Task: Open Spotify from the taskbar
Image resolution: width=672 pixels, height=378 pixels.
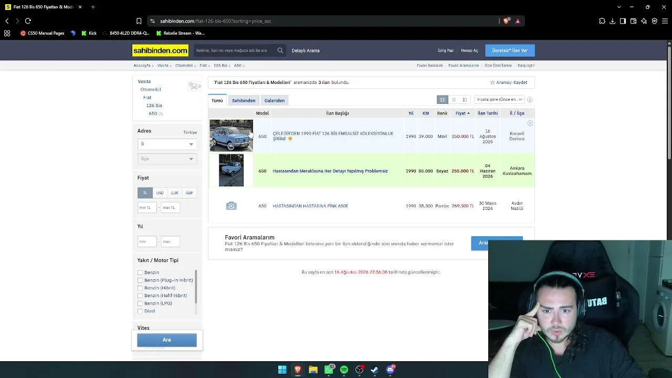Action: click(344, 370)
